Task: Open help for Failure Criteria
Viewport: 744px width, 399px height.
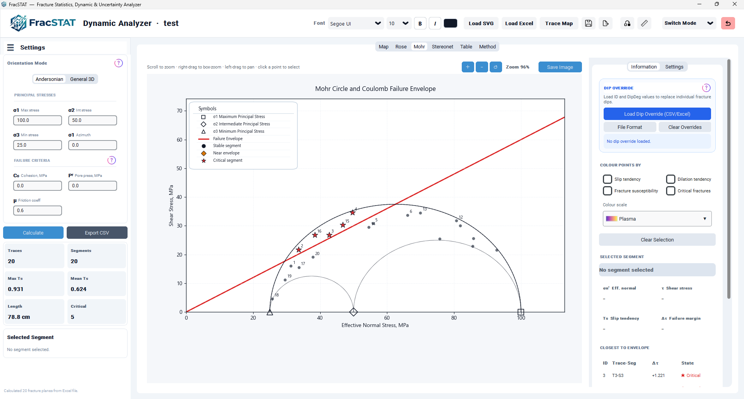Action: coord(112,160)
